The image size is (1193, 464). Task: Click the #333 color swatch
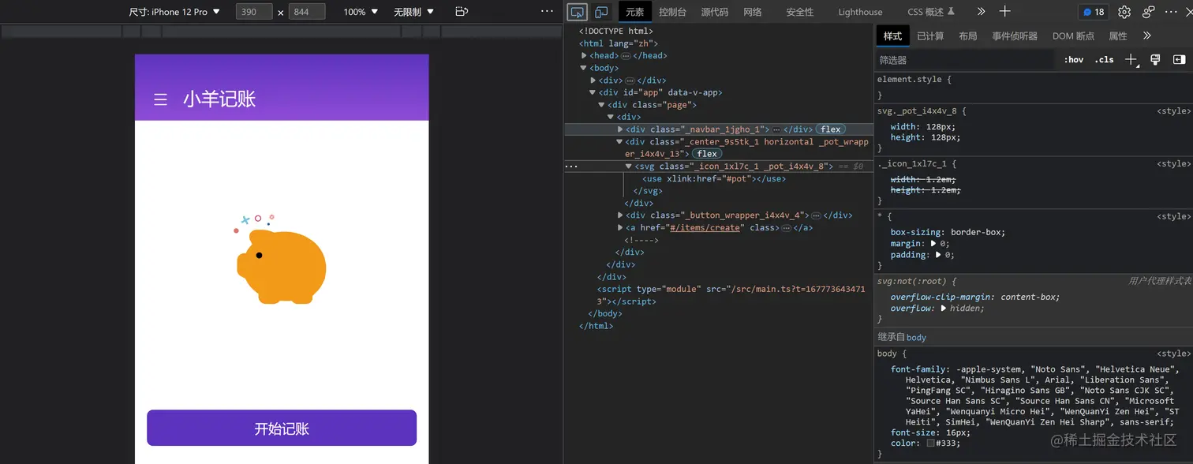pos(931,443)
